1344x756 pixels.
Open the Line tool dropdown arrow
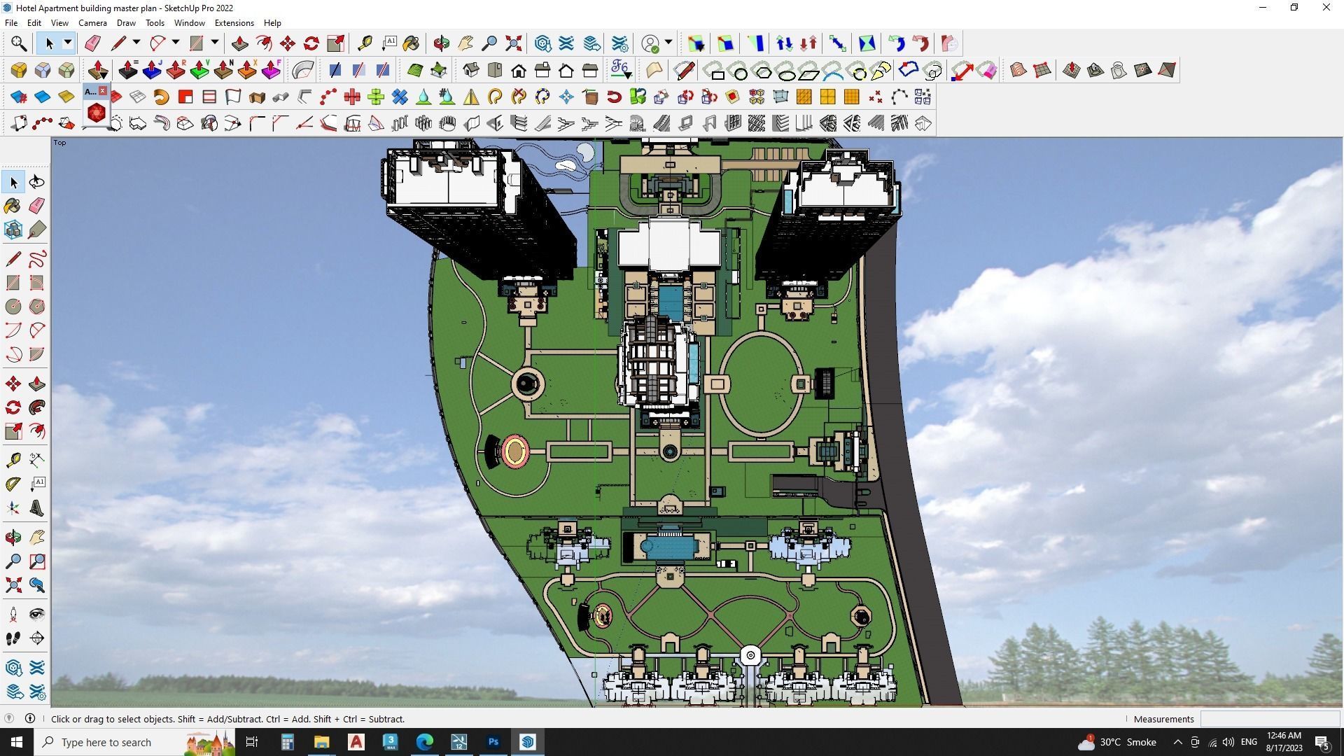click(x=136, y=43)
